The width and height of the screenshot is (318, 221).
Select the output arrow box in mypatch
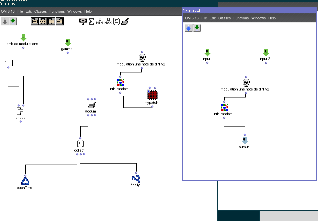(x=245, y=141)
